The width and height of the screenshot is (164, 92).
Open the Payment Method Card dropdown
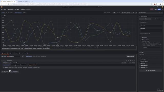click(x=24, y=13)
